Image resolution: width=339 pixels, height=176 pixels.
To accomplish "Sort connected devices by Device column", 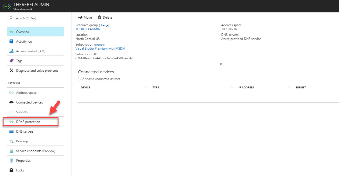I will [146, 87].
